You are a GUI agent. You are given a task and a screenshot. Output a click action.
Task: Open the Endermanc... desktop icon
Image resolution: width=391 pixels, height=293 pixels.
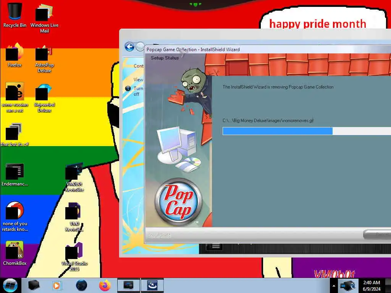pyautogui.click(x=15, y=174)
